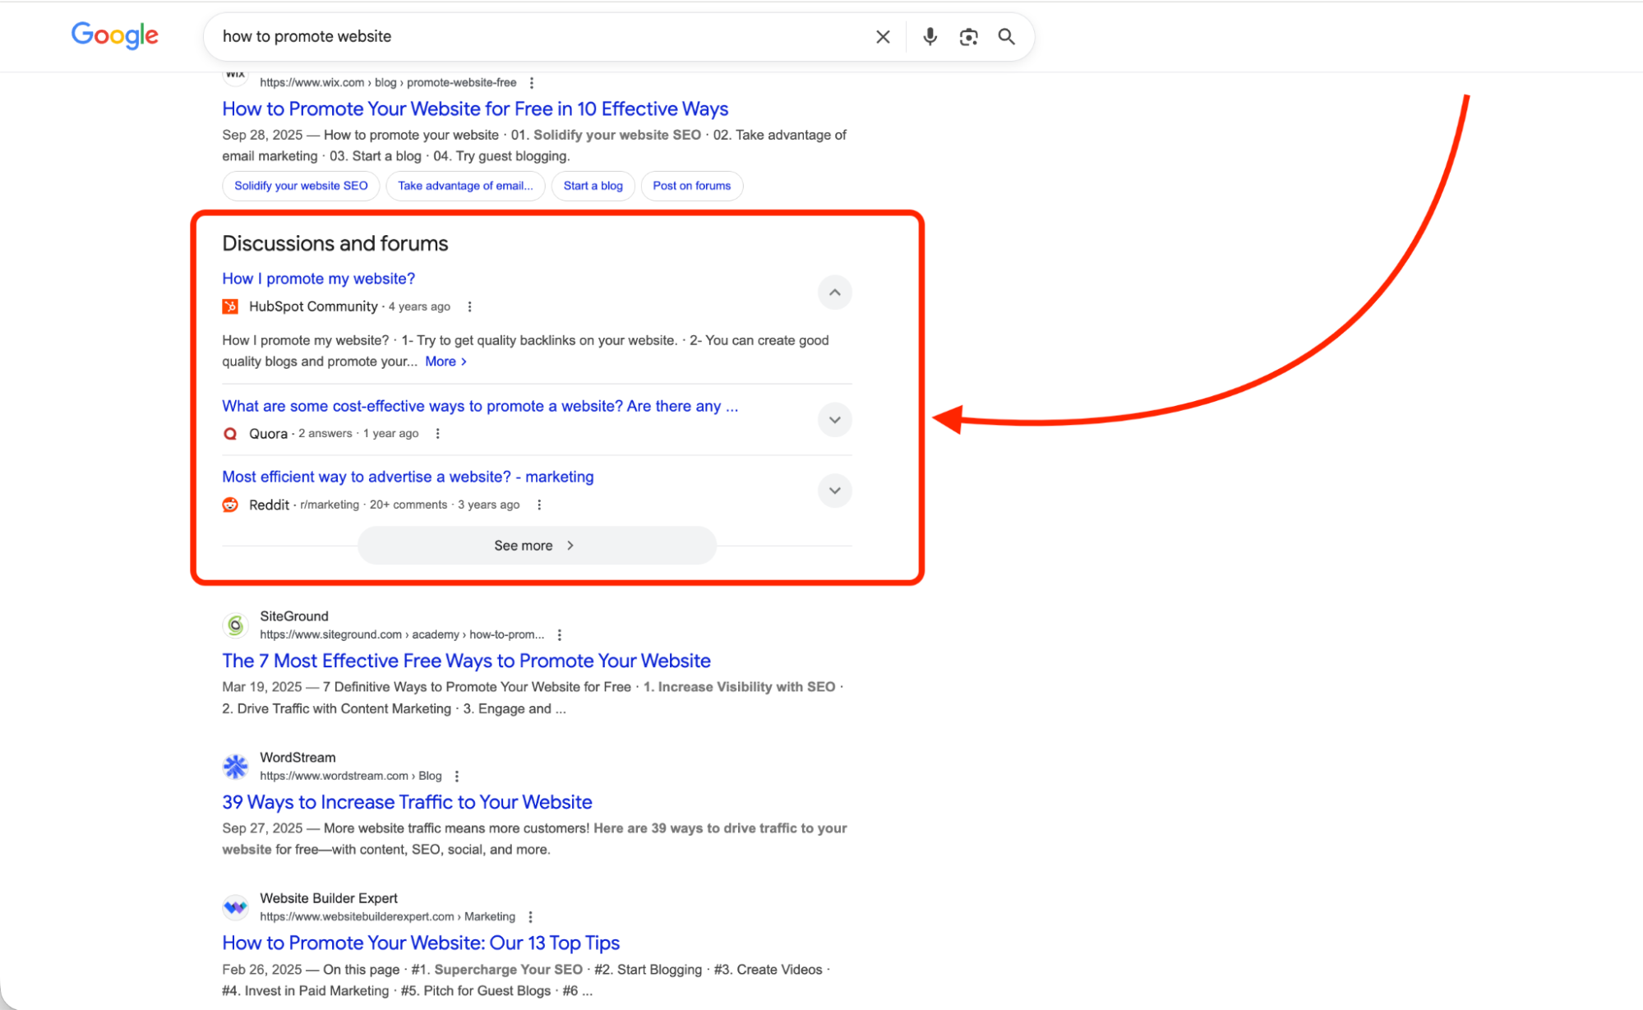
Task: Expand the Quora cost-effective ways discussion
Action: pos(834,419)
